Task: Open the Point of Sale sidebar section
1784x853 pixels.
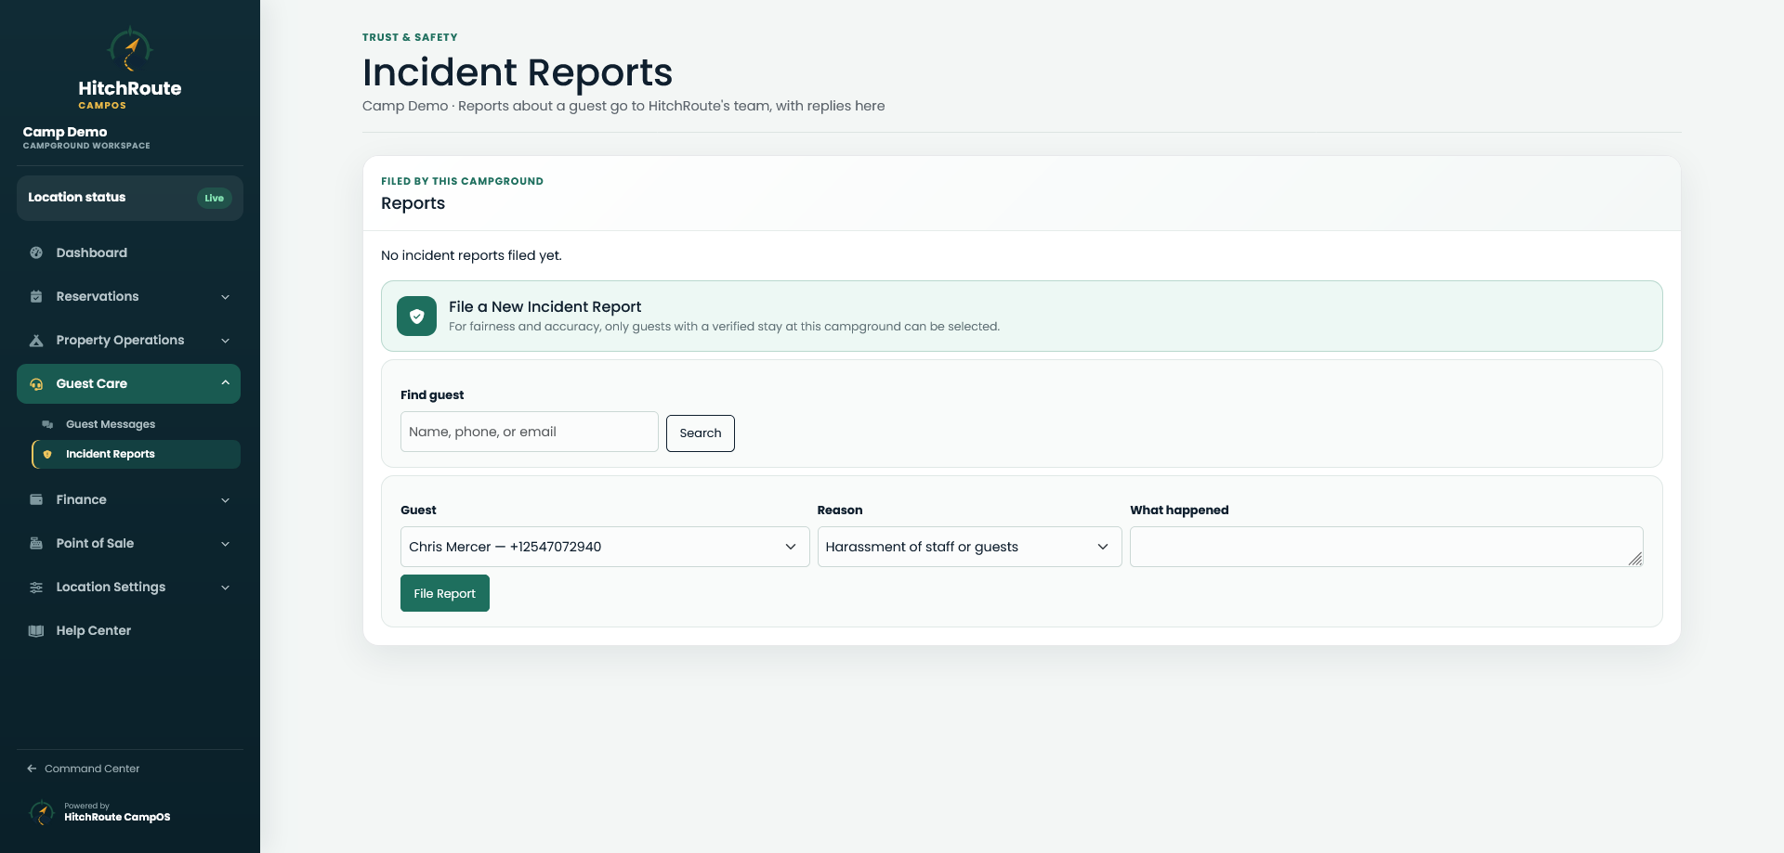Action: 129,543
